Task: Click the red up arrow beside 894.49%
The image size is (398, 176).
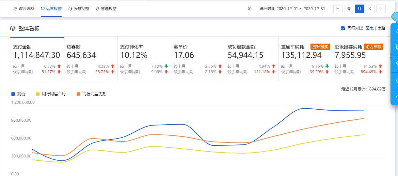Action: pos(381,72)
